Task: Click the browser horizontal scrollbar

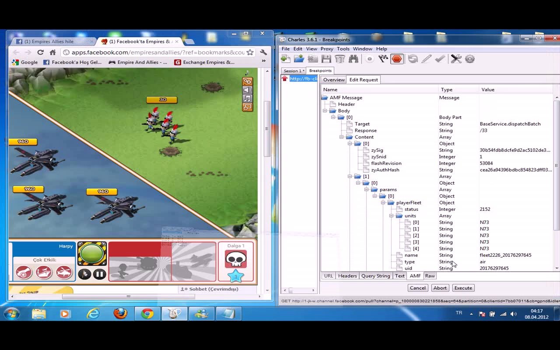Action: coord(128,296)
